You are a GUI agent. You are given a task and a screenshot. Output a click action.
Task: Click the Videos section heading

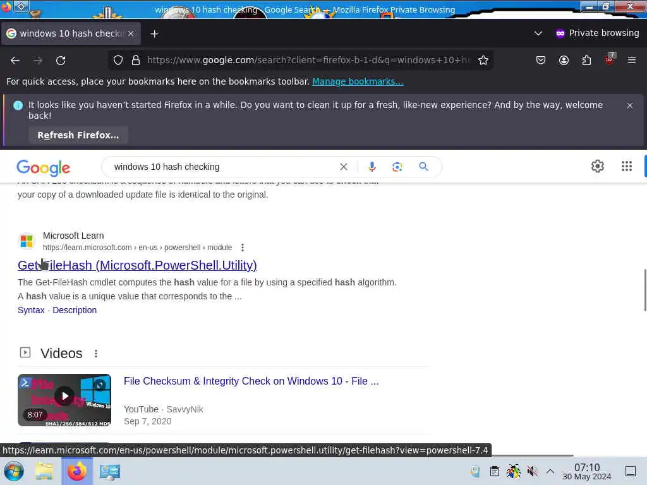61,354
